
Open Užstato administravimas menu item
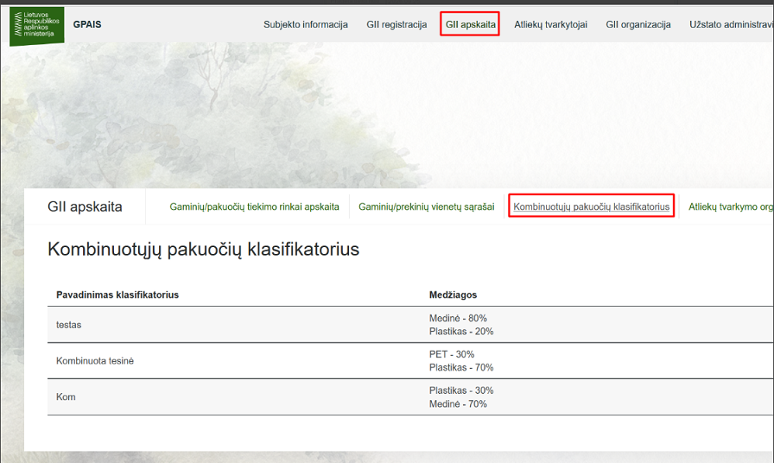[731, 25]
